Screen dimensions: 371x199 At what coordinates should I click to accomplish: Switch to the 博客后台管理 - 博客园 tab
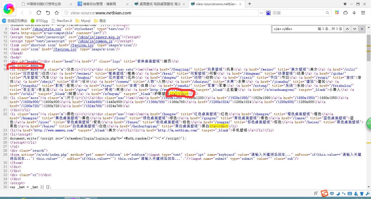pos(103,4)
